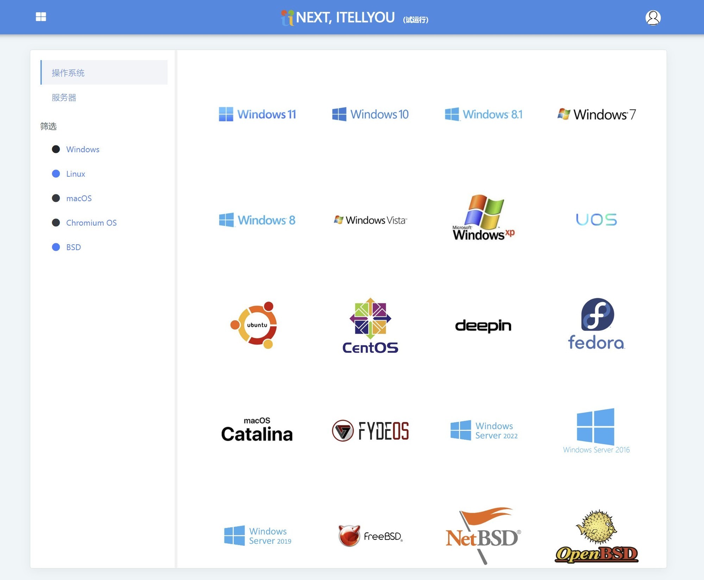Image resolution: width=704 pixels, height=580 pixels.
Task: Select Windows Server 2022 logo
Action: point(484,430)
